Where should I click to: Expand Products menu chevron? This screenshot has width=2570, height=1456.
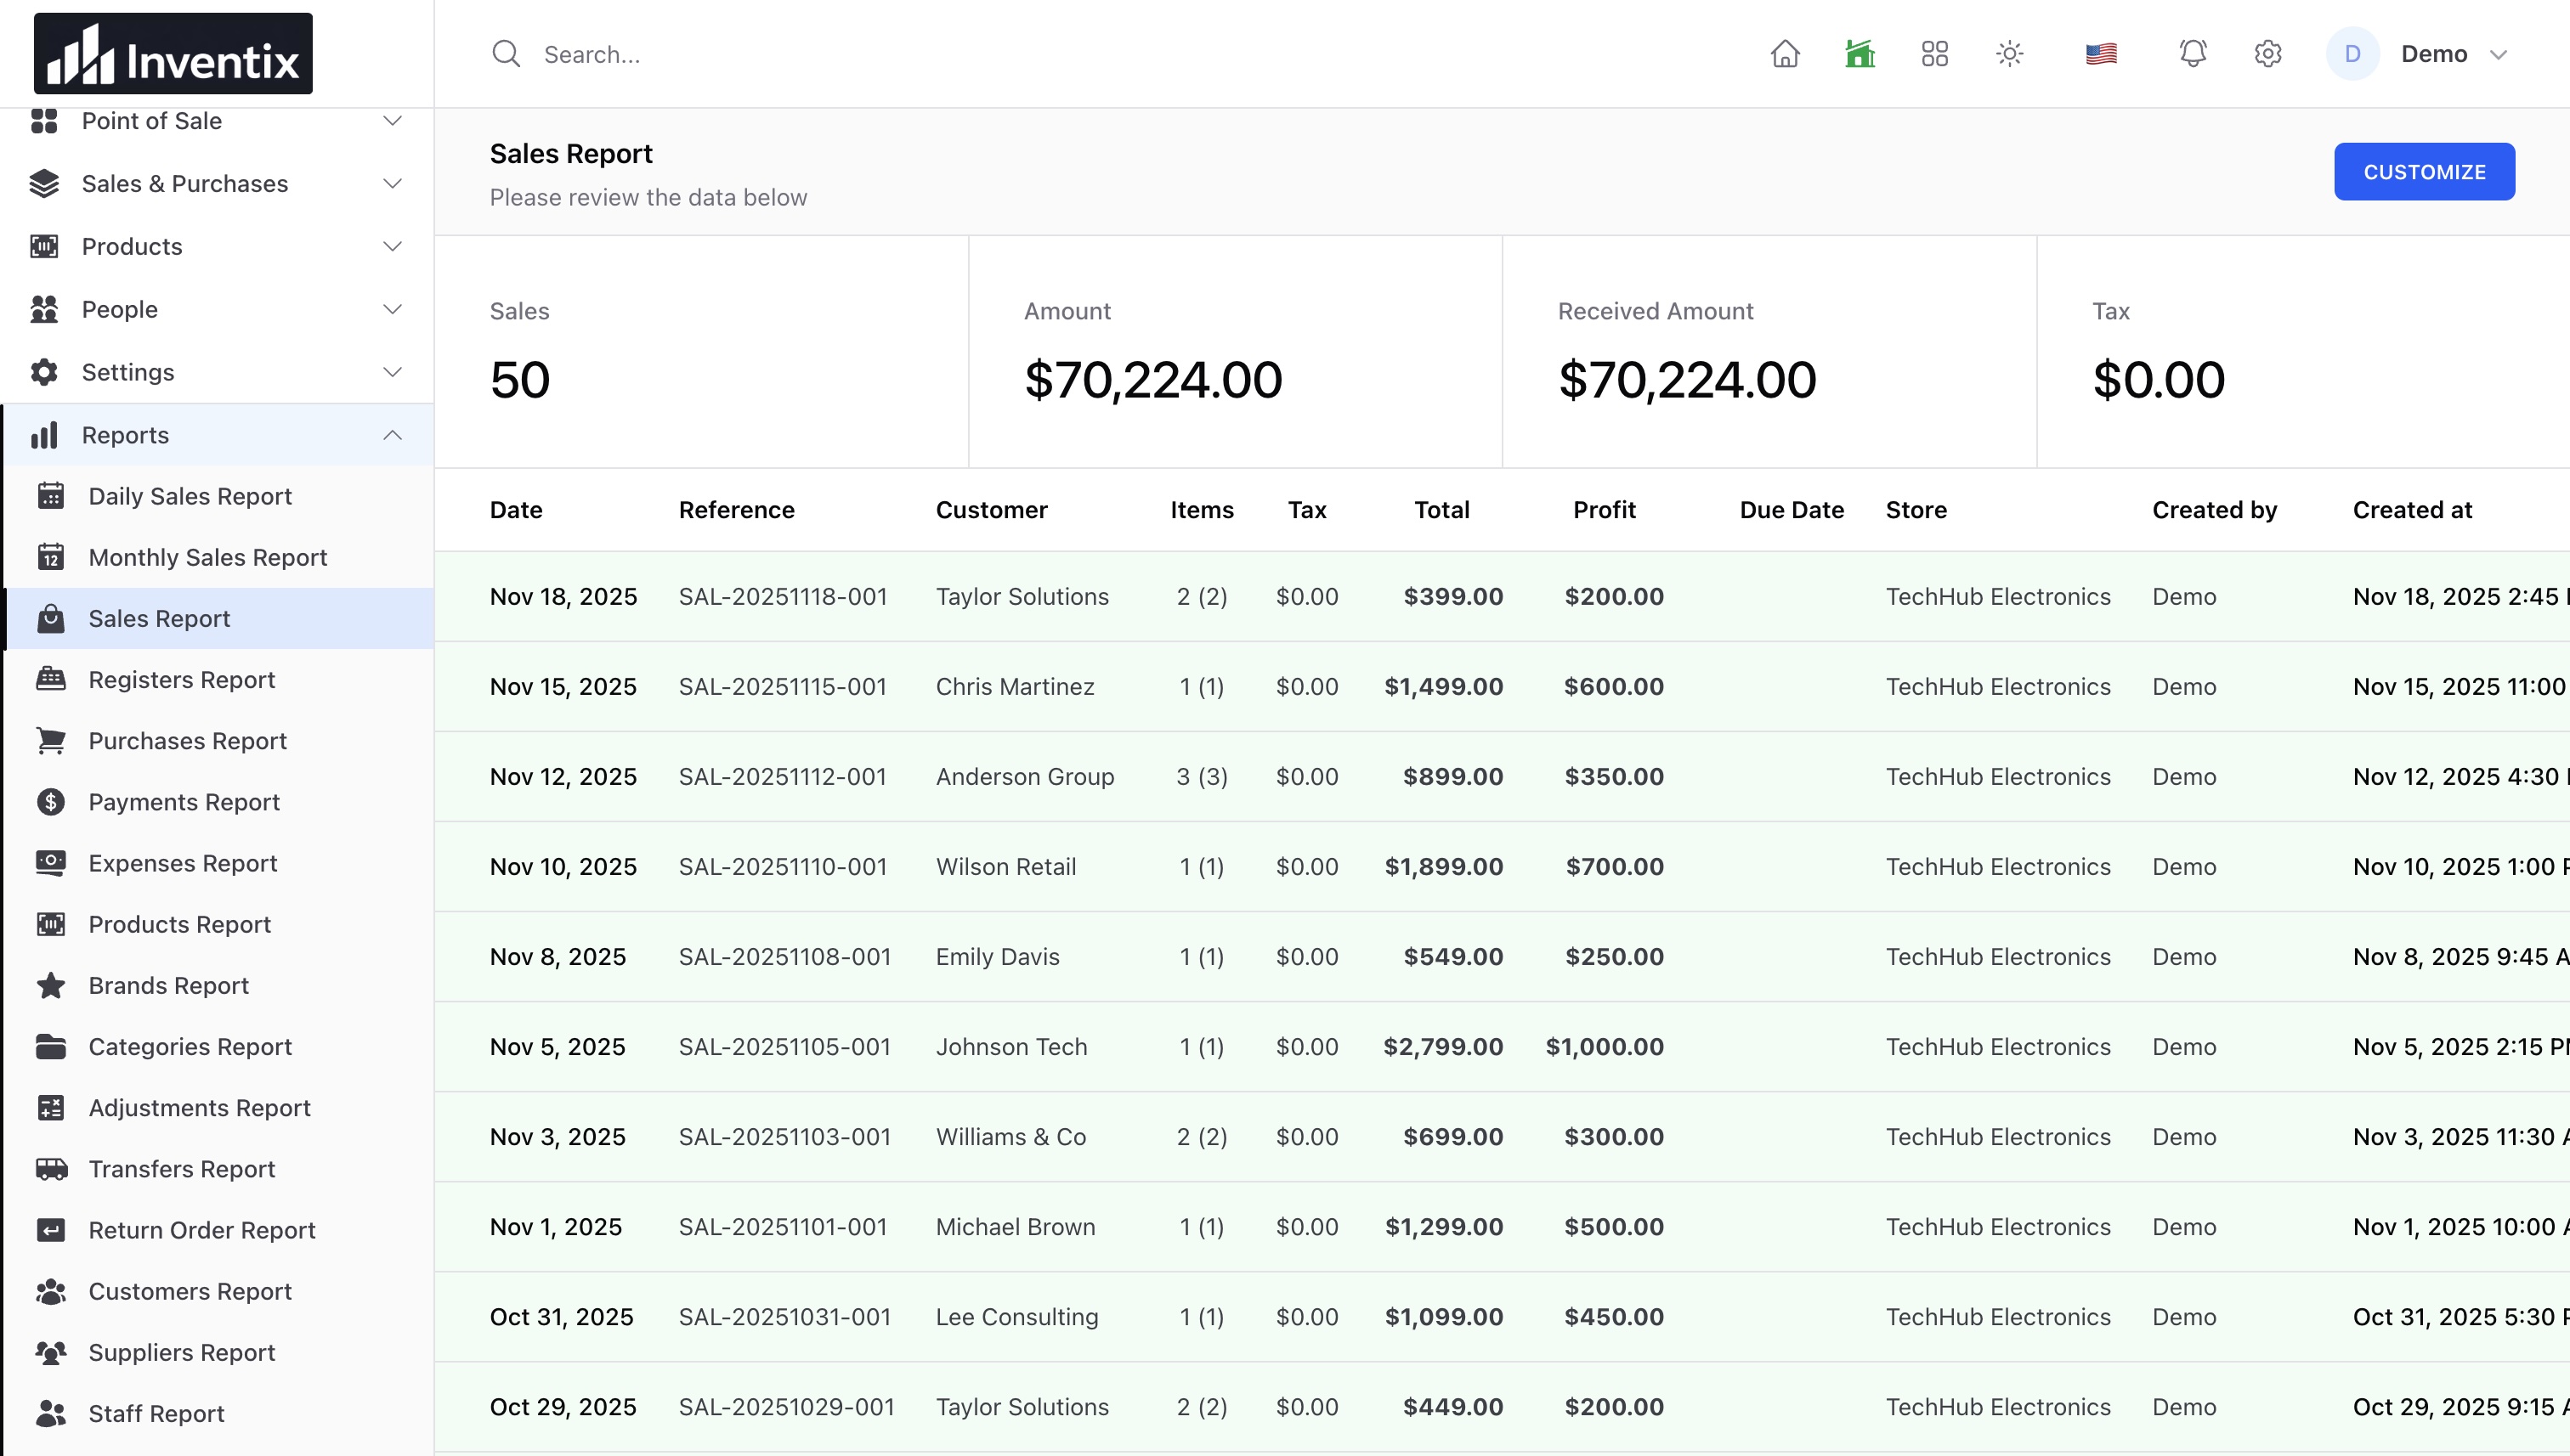click(392, 247)
